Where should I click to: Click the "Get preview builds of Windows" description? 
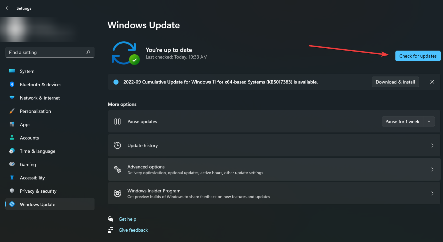point(199,197)
